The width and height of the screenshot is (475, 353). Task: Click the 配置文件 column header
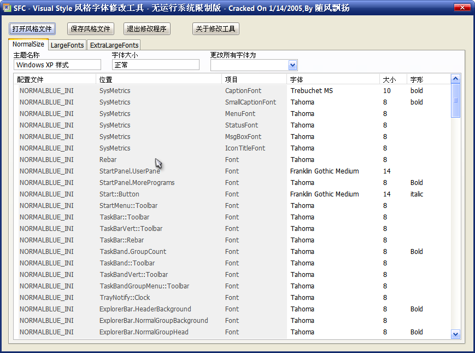55,79
